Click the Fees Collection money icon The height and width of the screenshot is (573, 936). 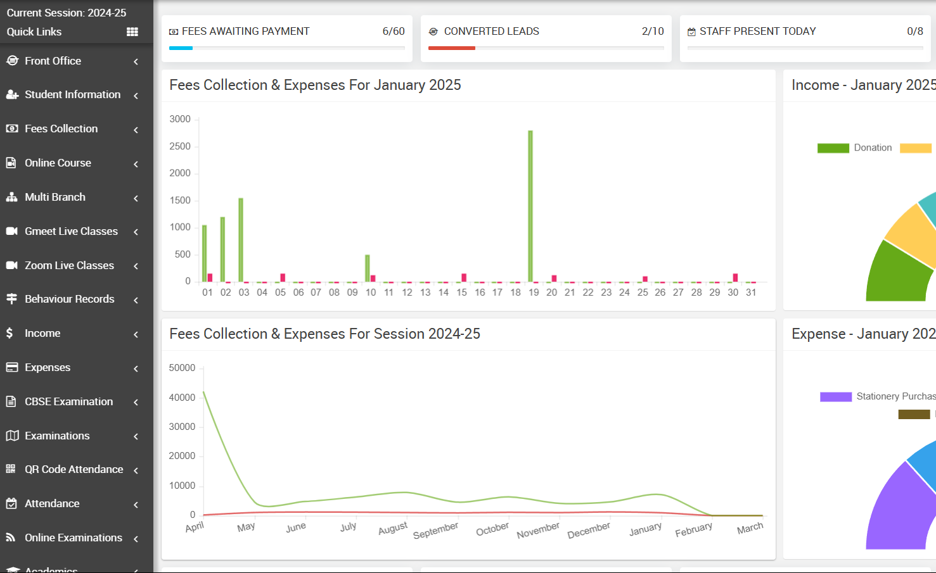[x=11, y=129]
